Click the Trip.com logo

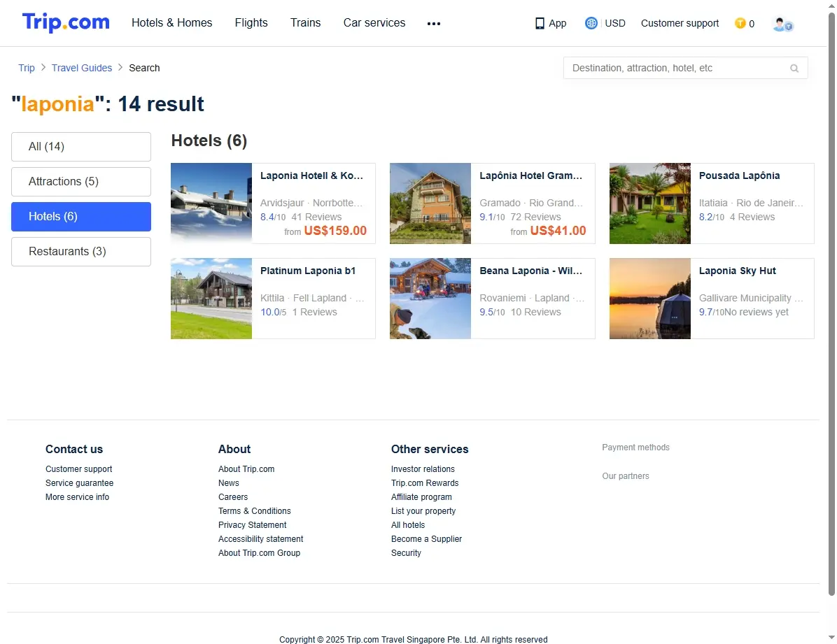[x=66, y=22]
